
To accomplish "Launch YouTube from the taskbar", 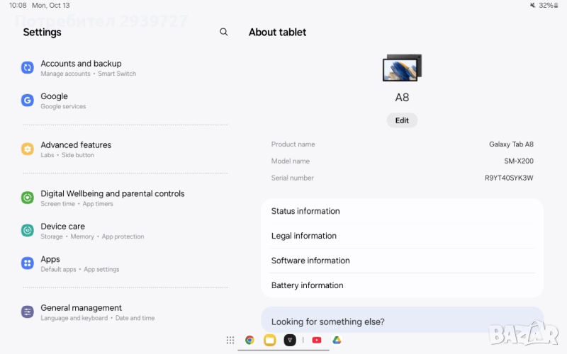I will tap(316, 340).
